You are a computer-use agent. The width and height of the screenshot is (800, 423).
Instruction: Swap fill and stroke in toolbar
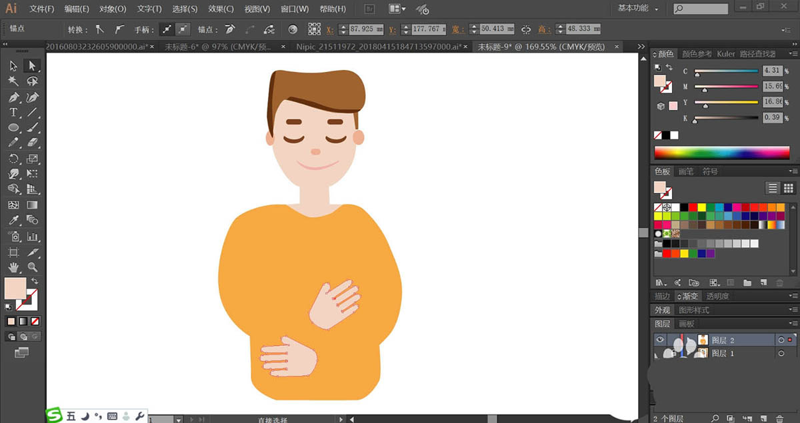(x=35, y=281)
